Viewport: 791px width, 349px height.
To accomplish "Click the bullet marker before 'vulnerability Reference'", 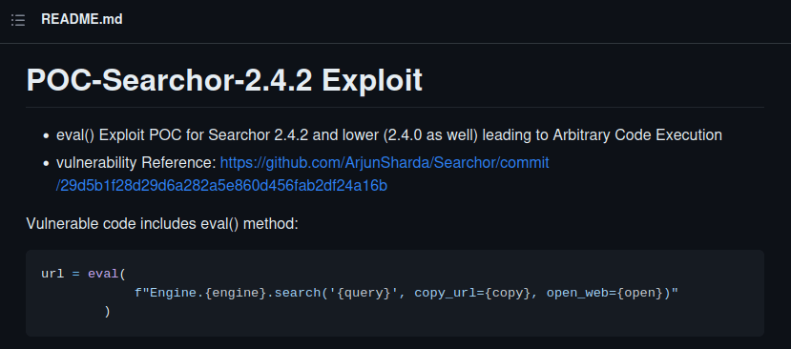I will click(x=47, y=163).
